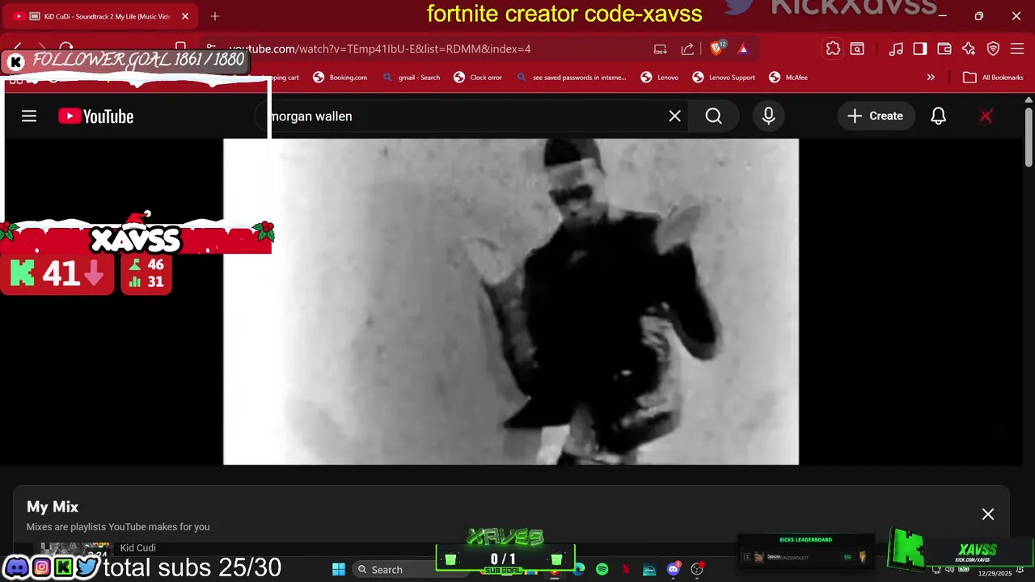
Task: Open Netflix from the taskbar
Action: (626, 569)
